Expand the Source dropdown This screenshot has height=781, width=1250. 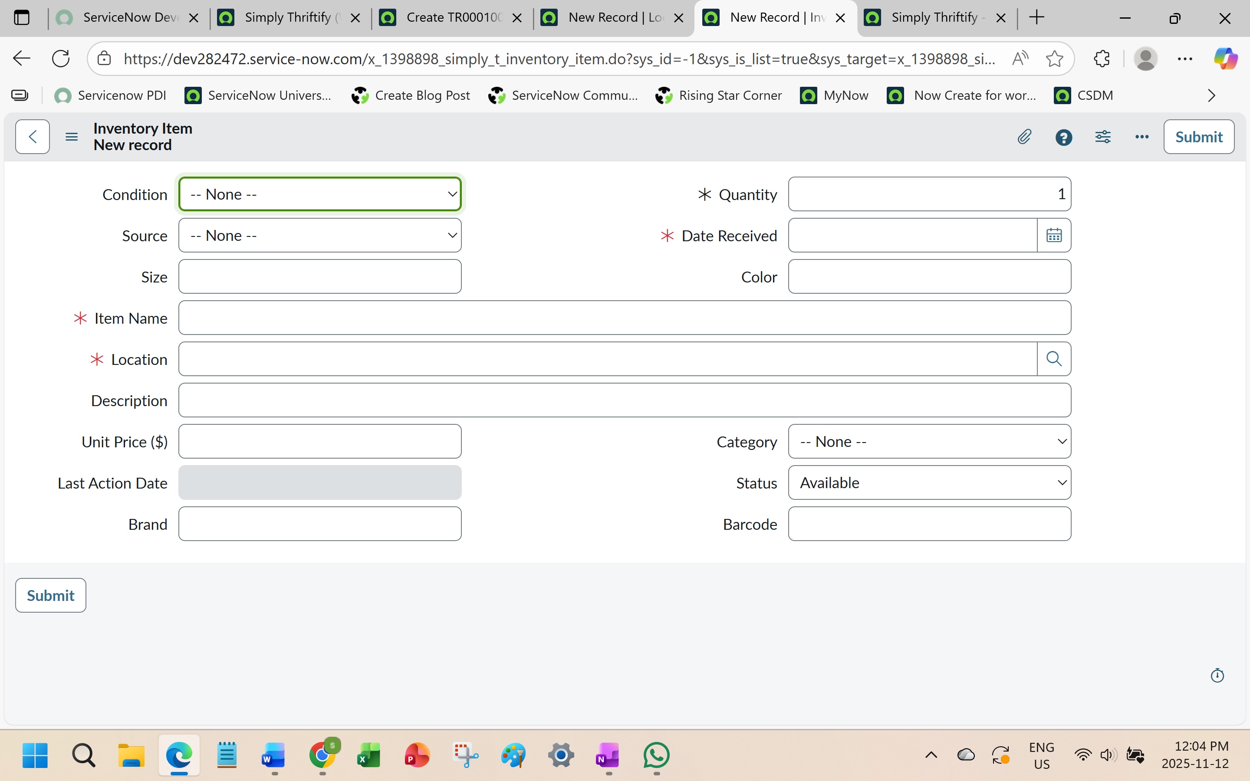(x=320, y=236)
